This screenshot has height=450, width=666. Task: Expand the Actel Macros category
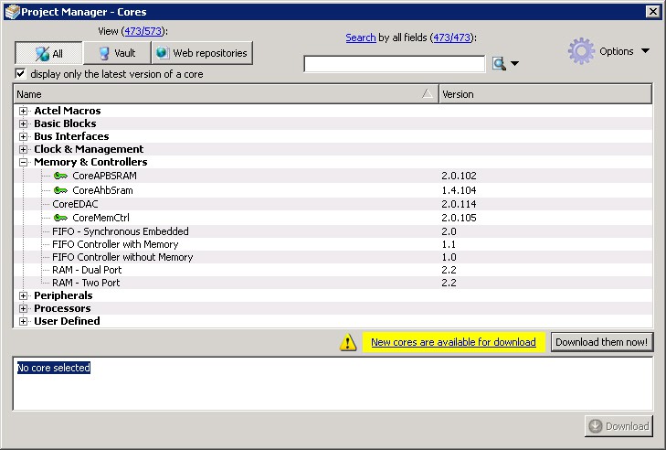point(24,111)
